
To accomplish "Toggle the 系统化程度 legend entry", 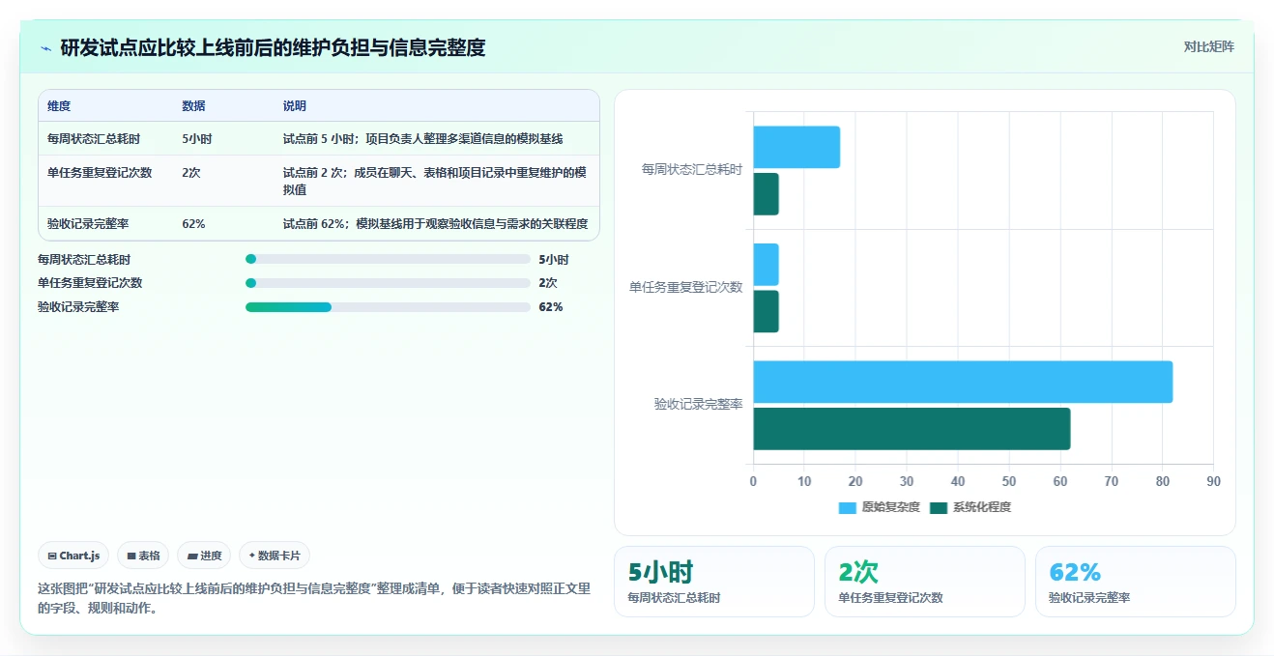I will pos(970,507).
